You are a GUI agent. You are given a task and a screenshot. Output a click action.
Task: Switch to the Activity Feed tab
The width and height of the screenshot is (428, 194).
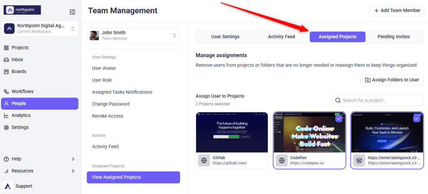pyautogui.click(x=281, y=37)
